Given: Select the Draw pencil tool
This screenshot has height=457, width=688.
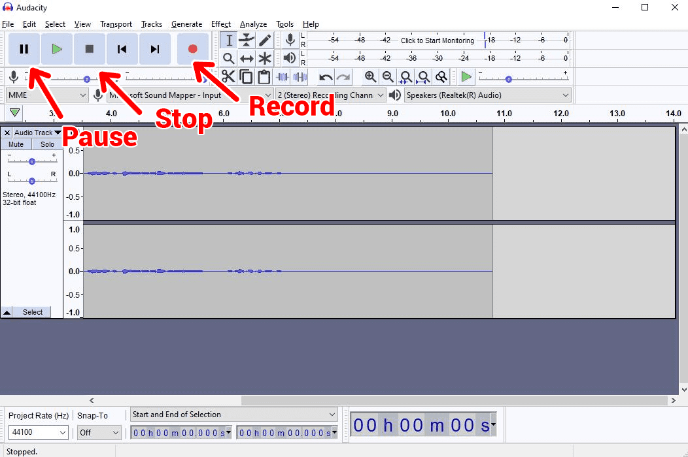Looking at the screenshot, I should pyautogui.click(x=264, y=40).
